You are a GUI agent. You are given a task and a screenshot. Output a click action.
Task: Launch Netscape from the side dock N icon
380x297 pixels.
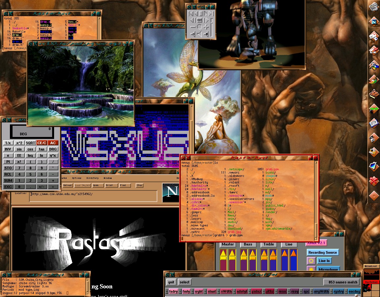374,22
